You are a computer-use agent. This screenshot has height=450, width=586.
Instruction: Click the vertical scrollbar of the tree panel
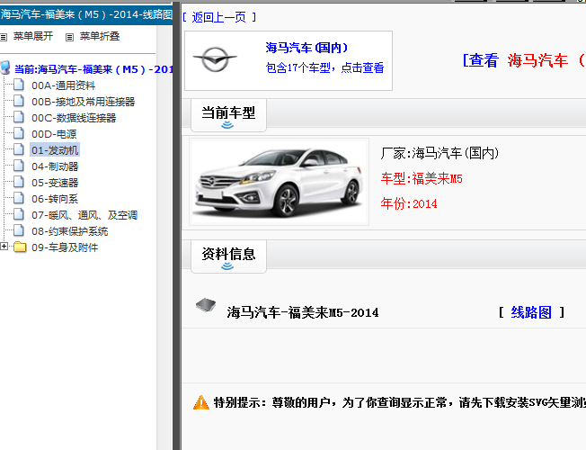tap(164, 238)
